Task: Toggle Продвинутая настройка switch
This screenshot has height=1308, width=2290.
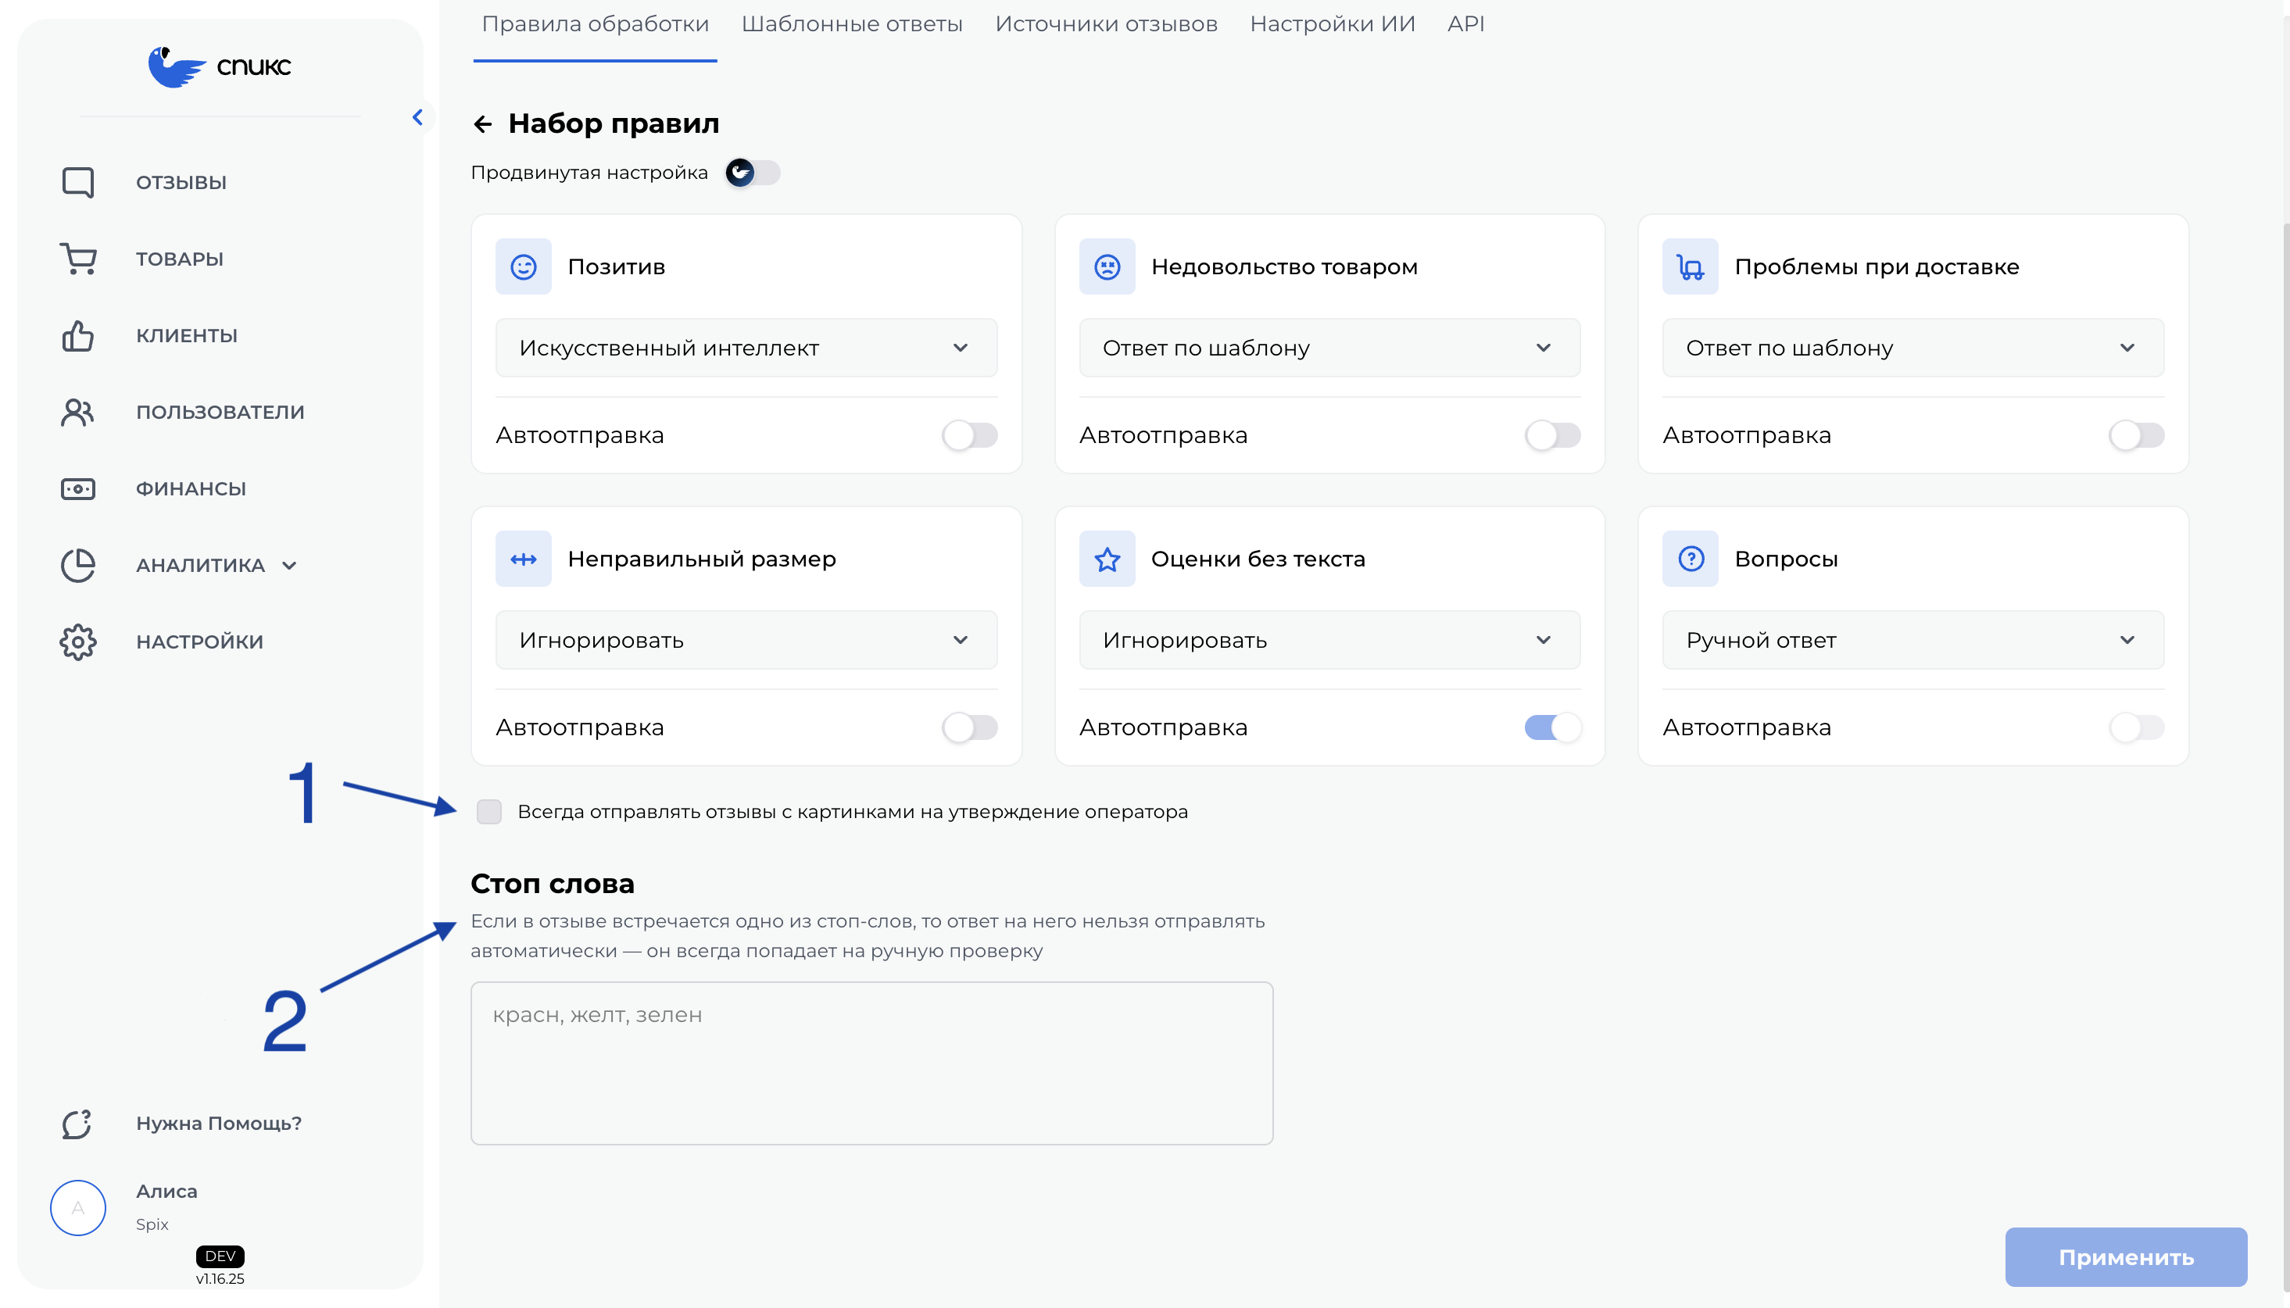Action: [x=753, y=173]
